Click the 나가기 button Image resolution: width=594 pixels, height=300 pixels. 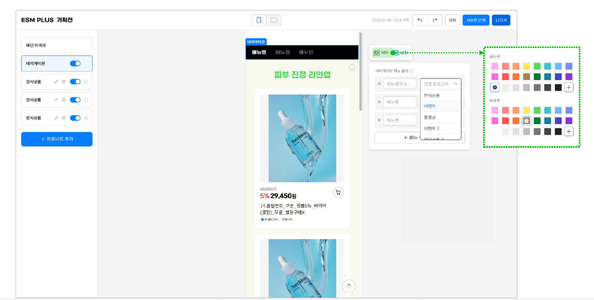[x=501, y=20]
